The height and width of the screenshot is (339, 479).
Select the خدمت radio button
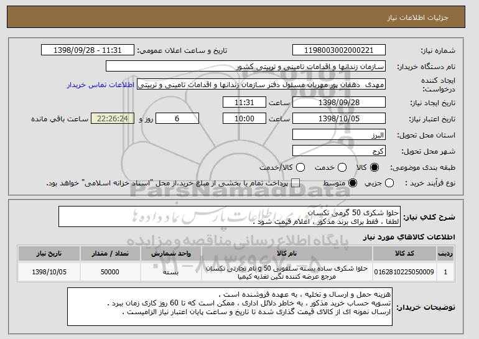click(342, 167)
